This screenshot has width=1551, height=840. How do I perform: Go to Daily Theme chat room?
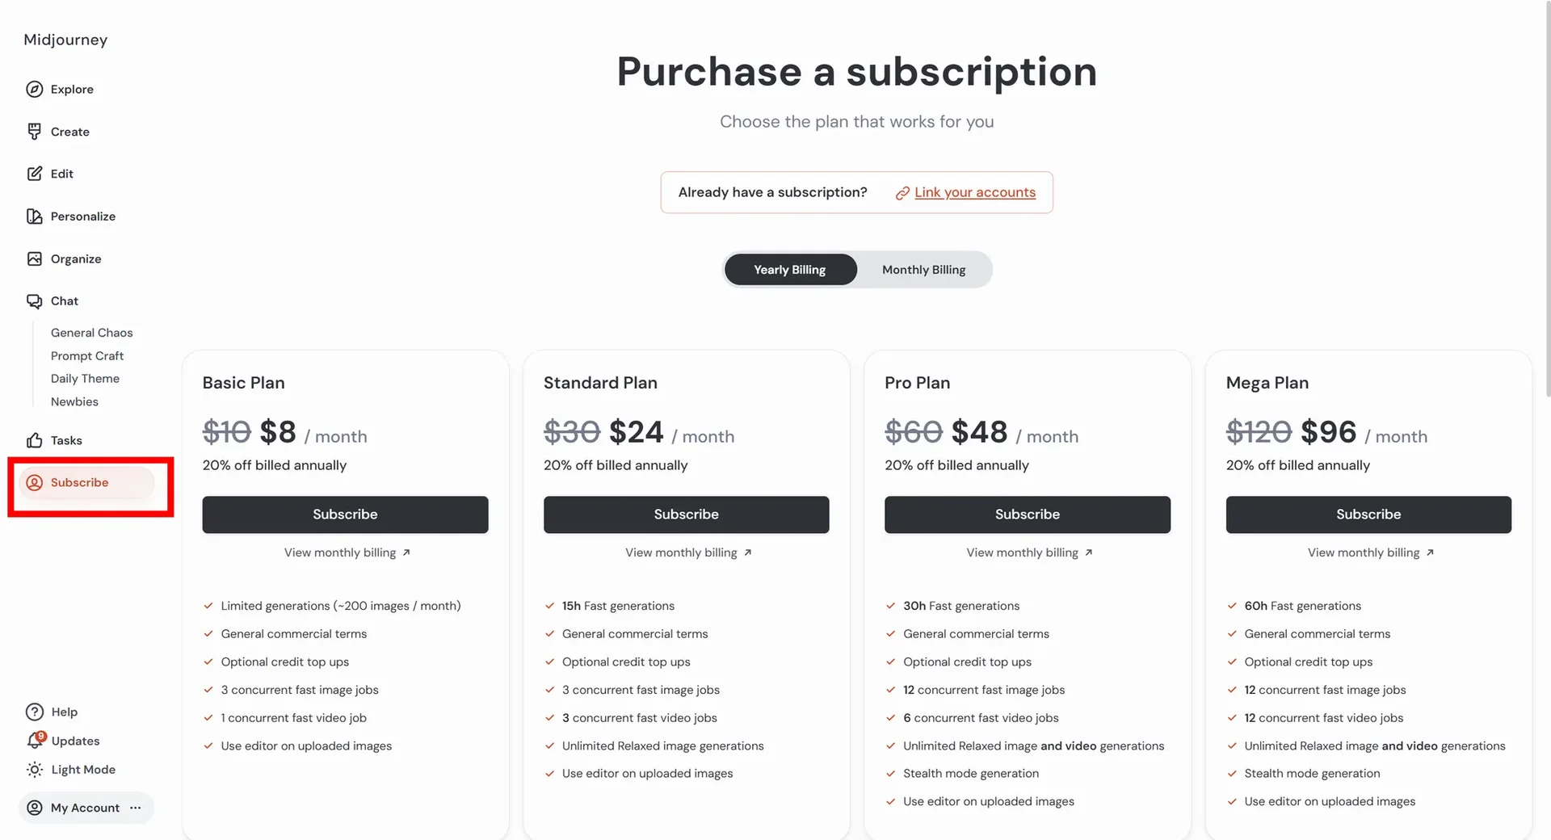tap(85, 379)
